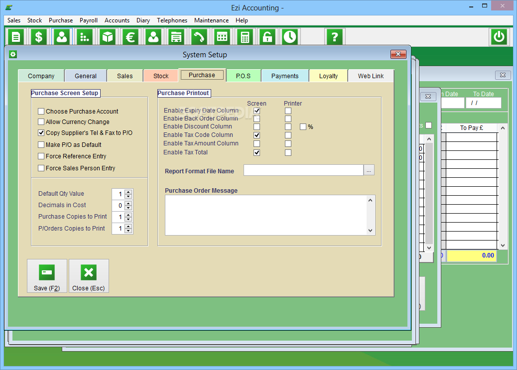Screen dimensions: 517x370
Task: Open the stock box toolbar icon
Action: click(x=108, y=37)
